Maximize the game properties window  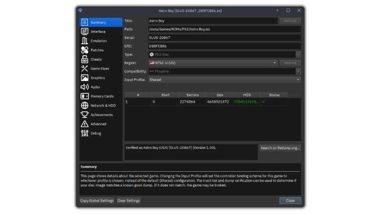coord(288,10)
